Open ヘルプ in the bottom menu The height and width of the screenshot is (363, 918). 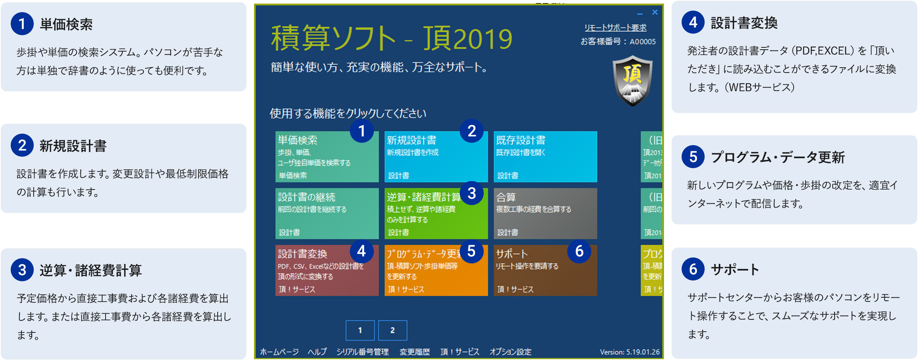pyautogui.click(x=317, y=352)
